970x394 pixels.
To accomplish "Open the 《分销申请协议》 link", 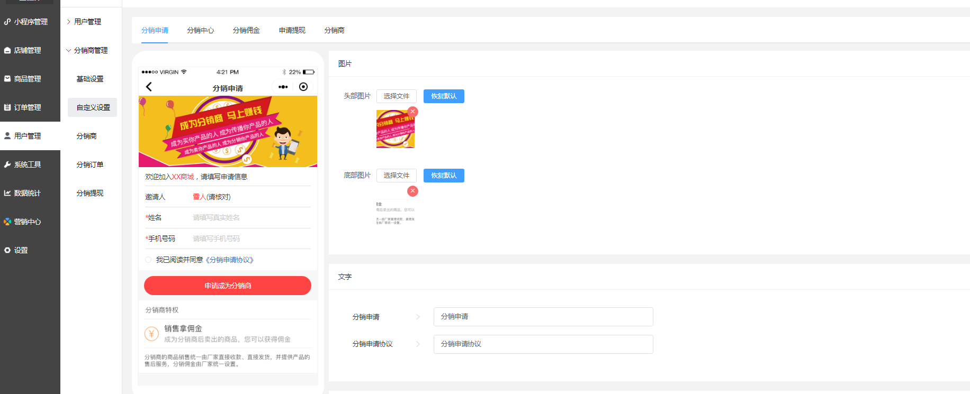I will pyautogui.click(x=230, y=260).
